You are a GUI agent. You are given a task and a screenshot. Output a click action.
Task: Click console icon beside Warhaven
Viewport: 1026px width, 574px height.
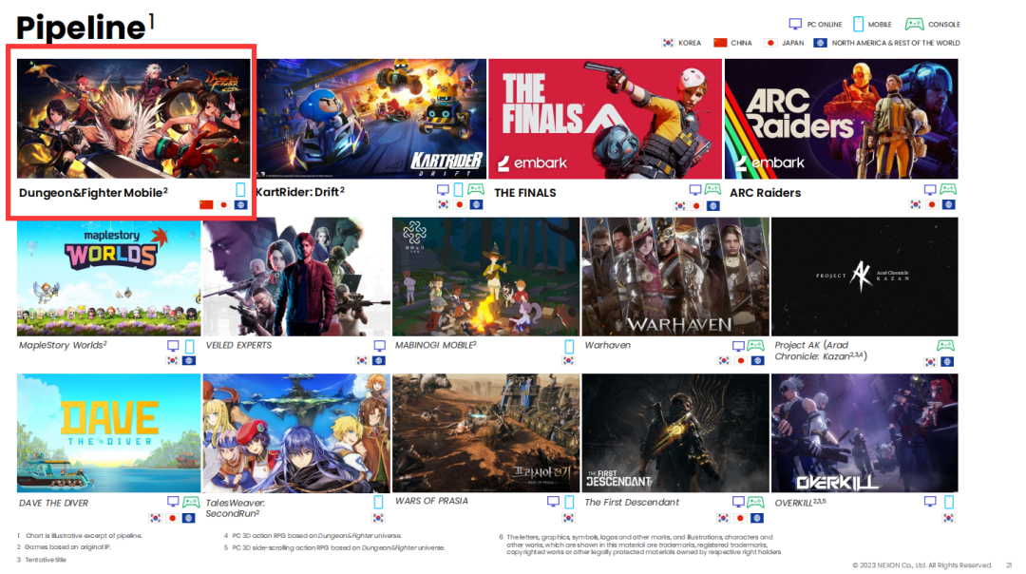click(x=756, y=346)
